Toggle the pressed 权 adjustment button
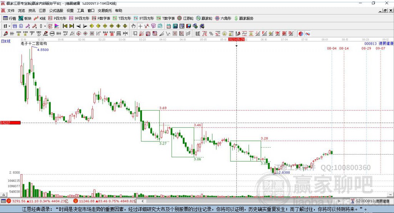The image size is (394, 213). coord(50,26)
